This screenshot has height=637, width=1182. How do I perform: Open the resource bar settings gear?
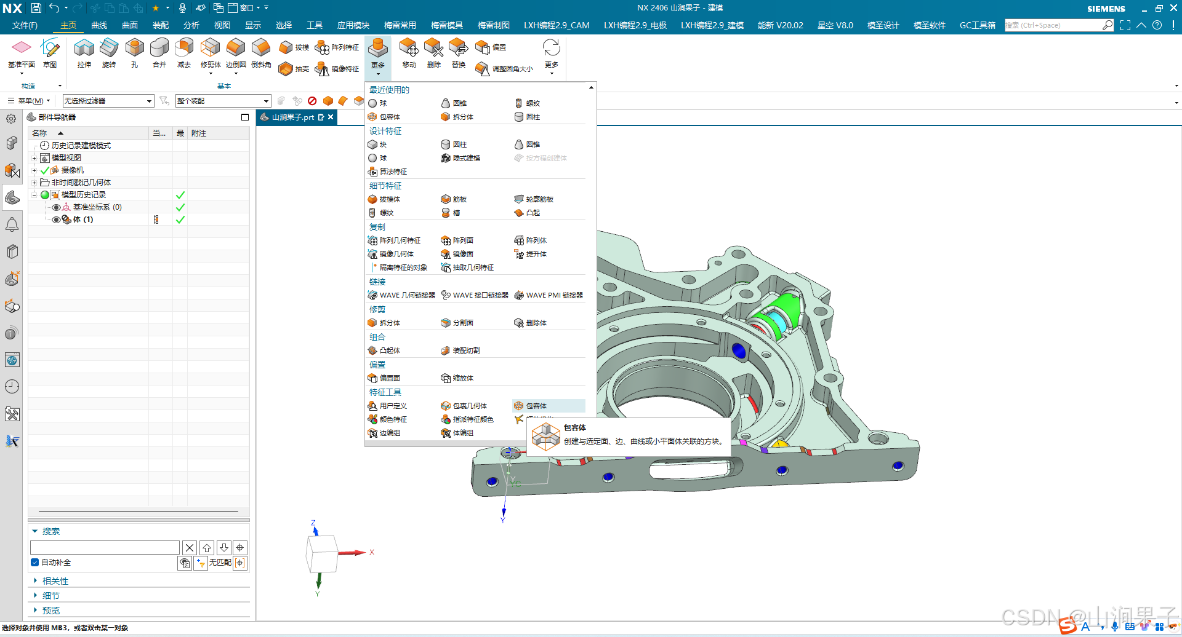pyautogui.click(x=11, y=119)
